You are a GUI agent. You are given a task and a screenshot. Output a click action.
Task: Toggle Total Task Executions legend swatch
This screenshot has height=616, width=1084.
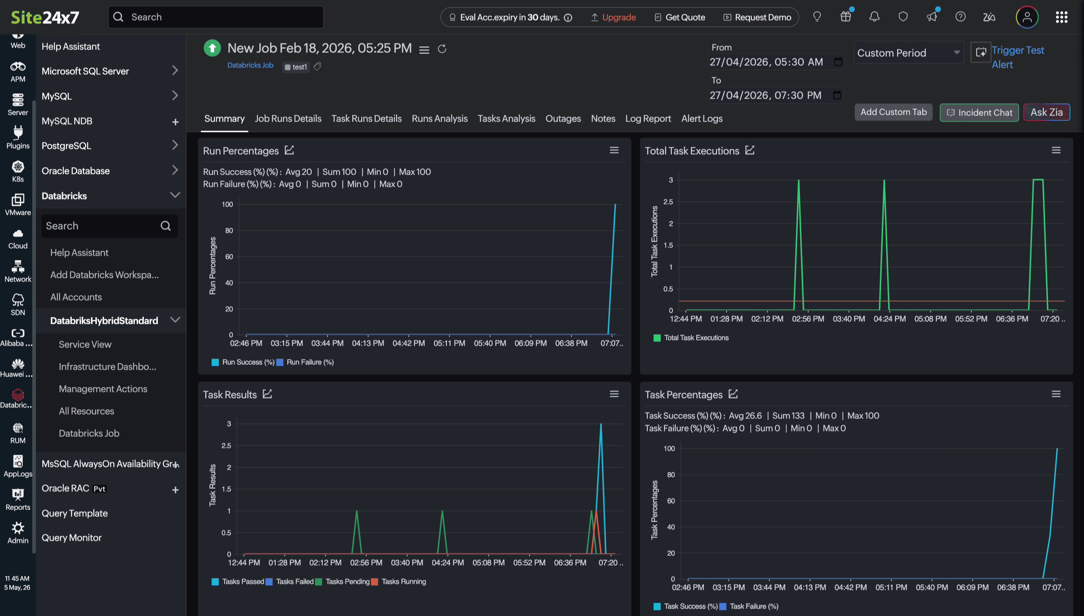(x=657, y=338)
